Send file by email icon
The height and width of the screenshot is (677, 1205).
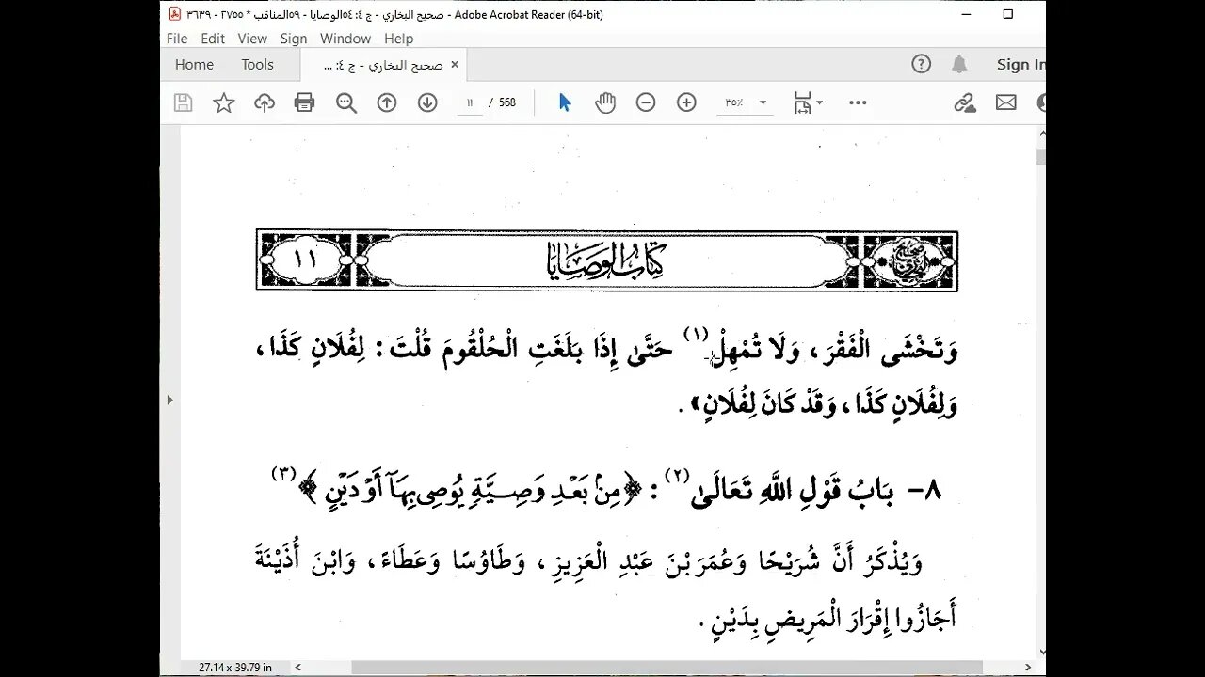tap(1006, 103)
